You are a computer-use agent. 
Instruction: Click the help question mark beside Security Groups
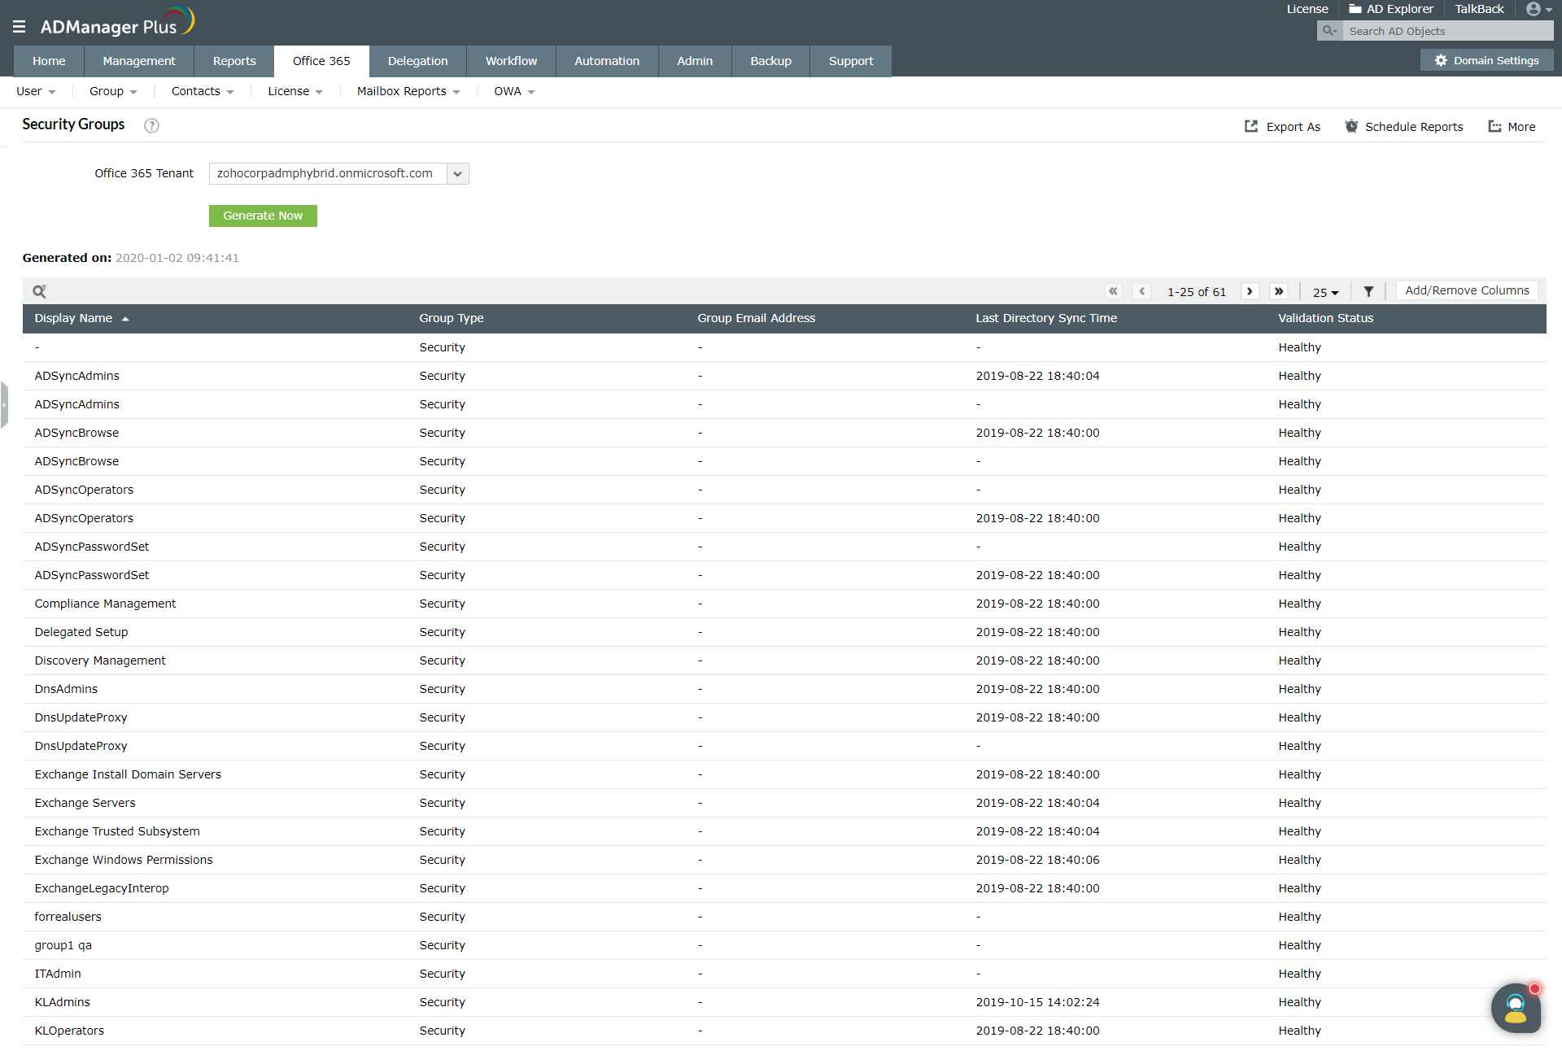tap(151, 126)
